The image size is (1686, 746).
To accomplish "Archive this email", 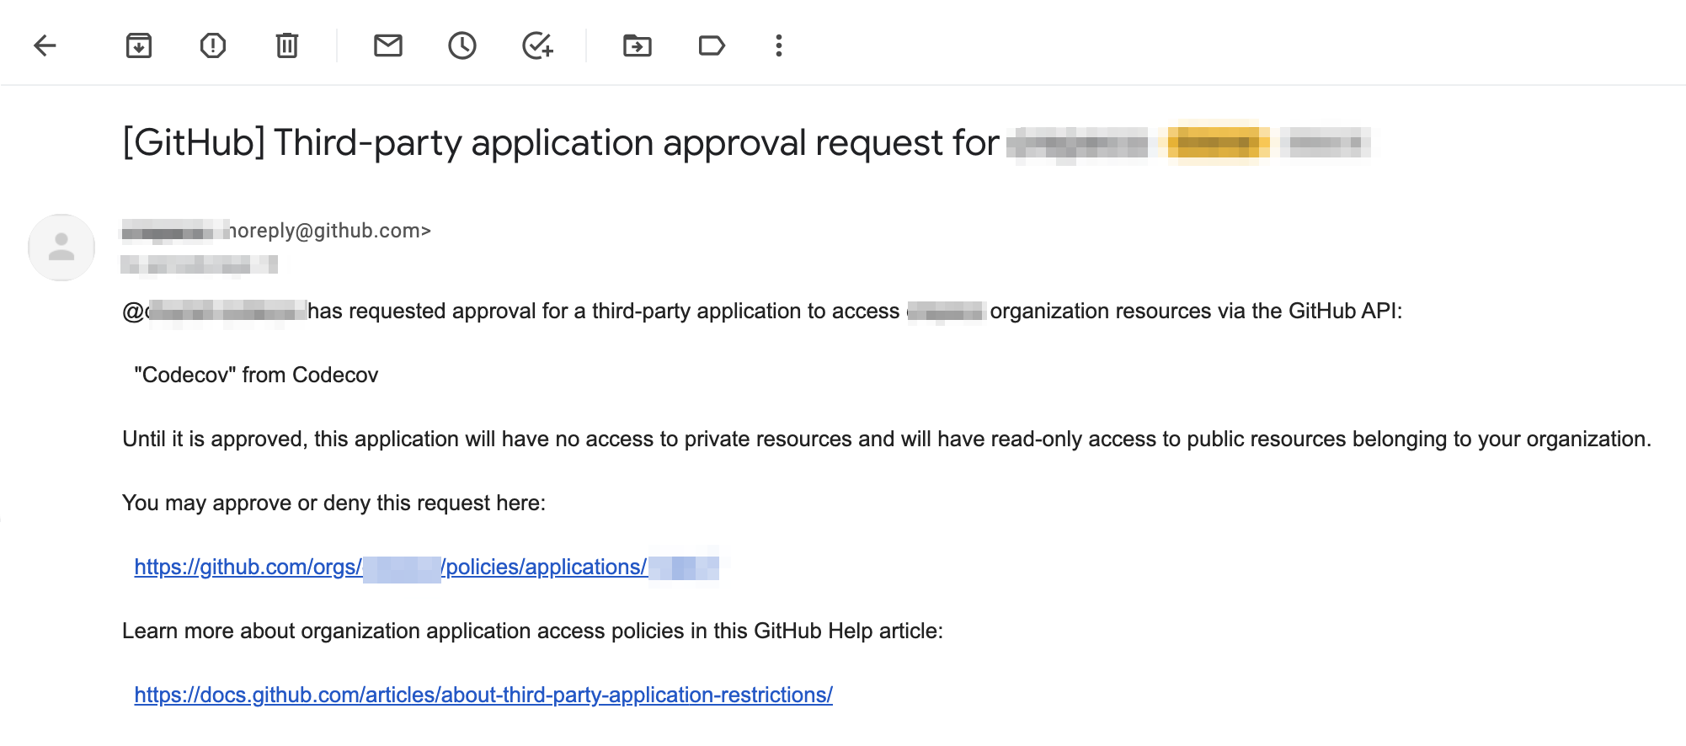I will [139, 45].
